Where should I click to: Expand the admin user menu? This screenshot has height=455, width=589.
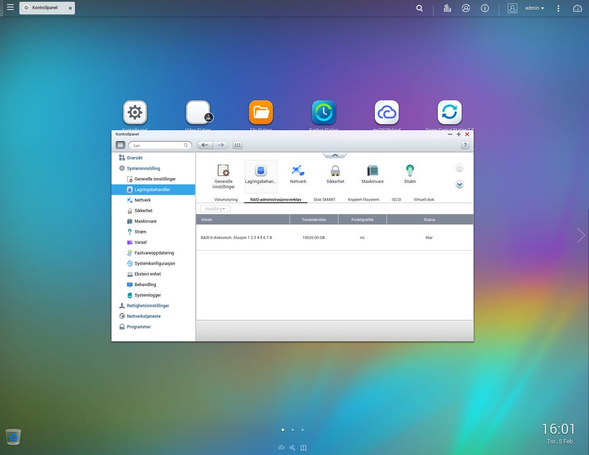534,9
